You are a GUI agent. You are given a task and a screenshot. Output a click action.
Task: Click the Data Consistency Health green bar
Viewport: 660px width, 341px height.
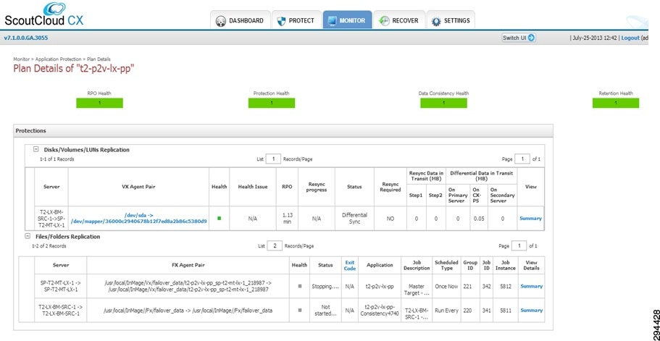(443, 103)
